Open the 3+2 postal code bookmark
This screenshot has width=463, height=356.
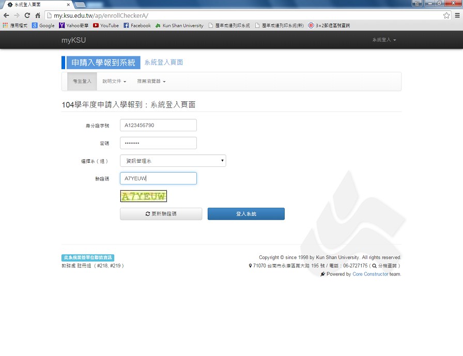(329, 25)
